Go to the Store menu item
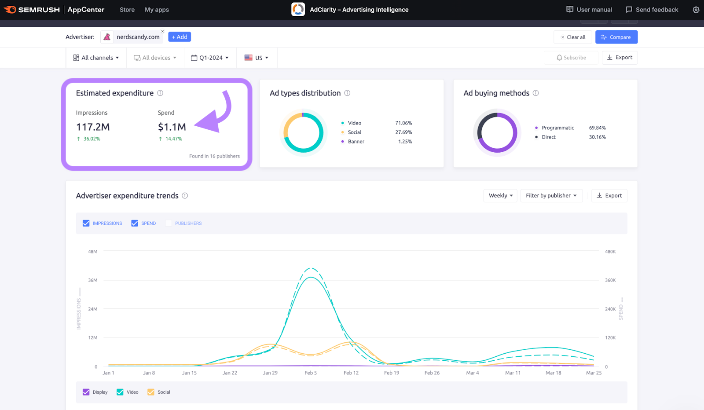The image size is (704, 410). 127,9
